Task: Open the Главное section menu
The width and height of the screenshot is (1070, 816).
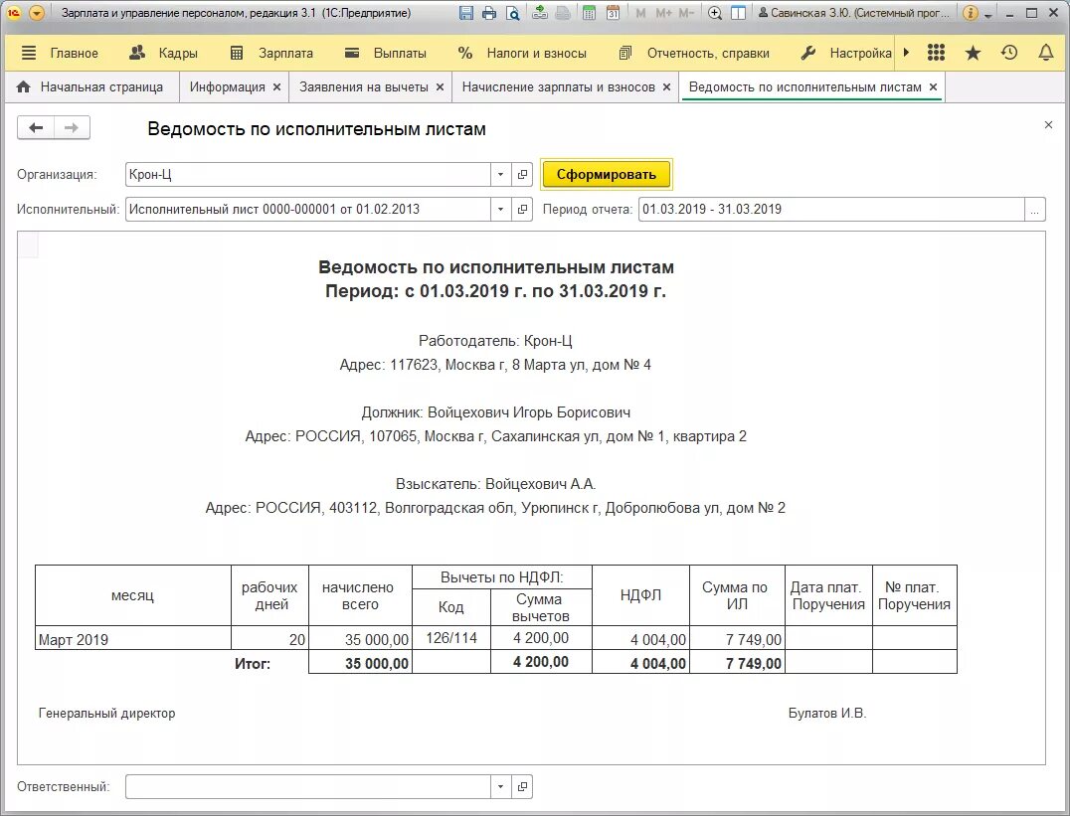Action: (x=60, y=54)
